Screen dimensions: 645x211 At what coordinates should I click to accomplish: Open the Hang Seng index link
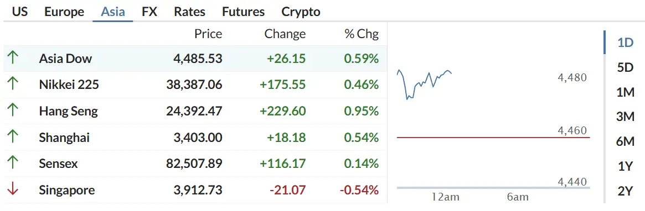(x=68, y=111)
